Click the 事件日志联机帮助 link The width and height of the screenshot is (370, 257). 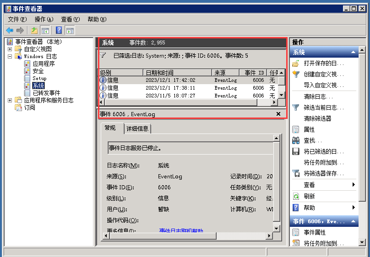coord(181,231)
